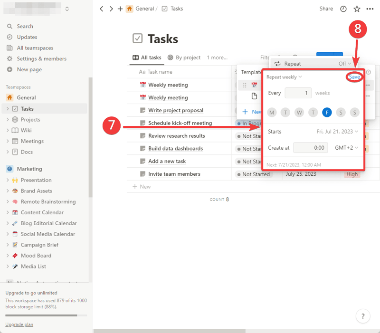Click the star favorite icon

[357, 9]
